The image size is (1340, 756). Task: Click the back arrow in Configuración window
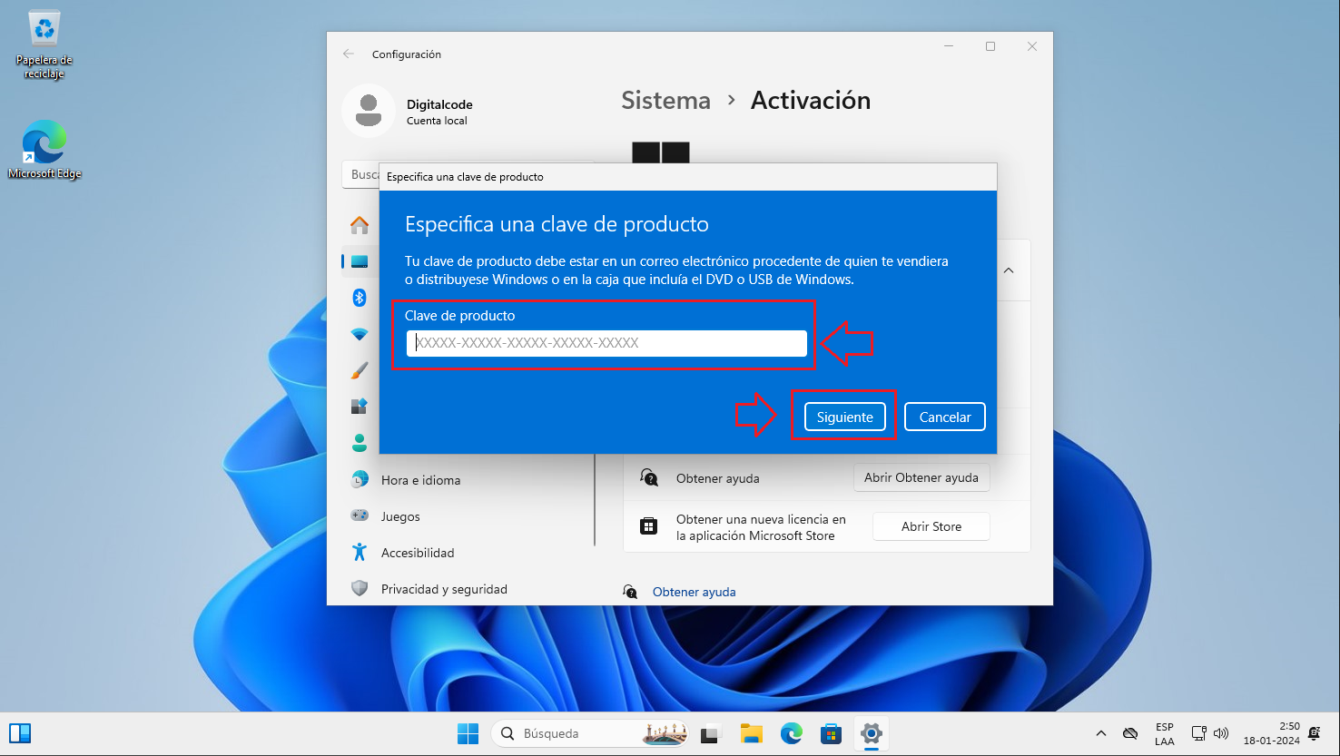(349, 54)
